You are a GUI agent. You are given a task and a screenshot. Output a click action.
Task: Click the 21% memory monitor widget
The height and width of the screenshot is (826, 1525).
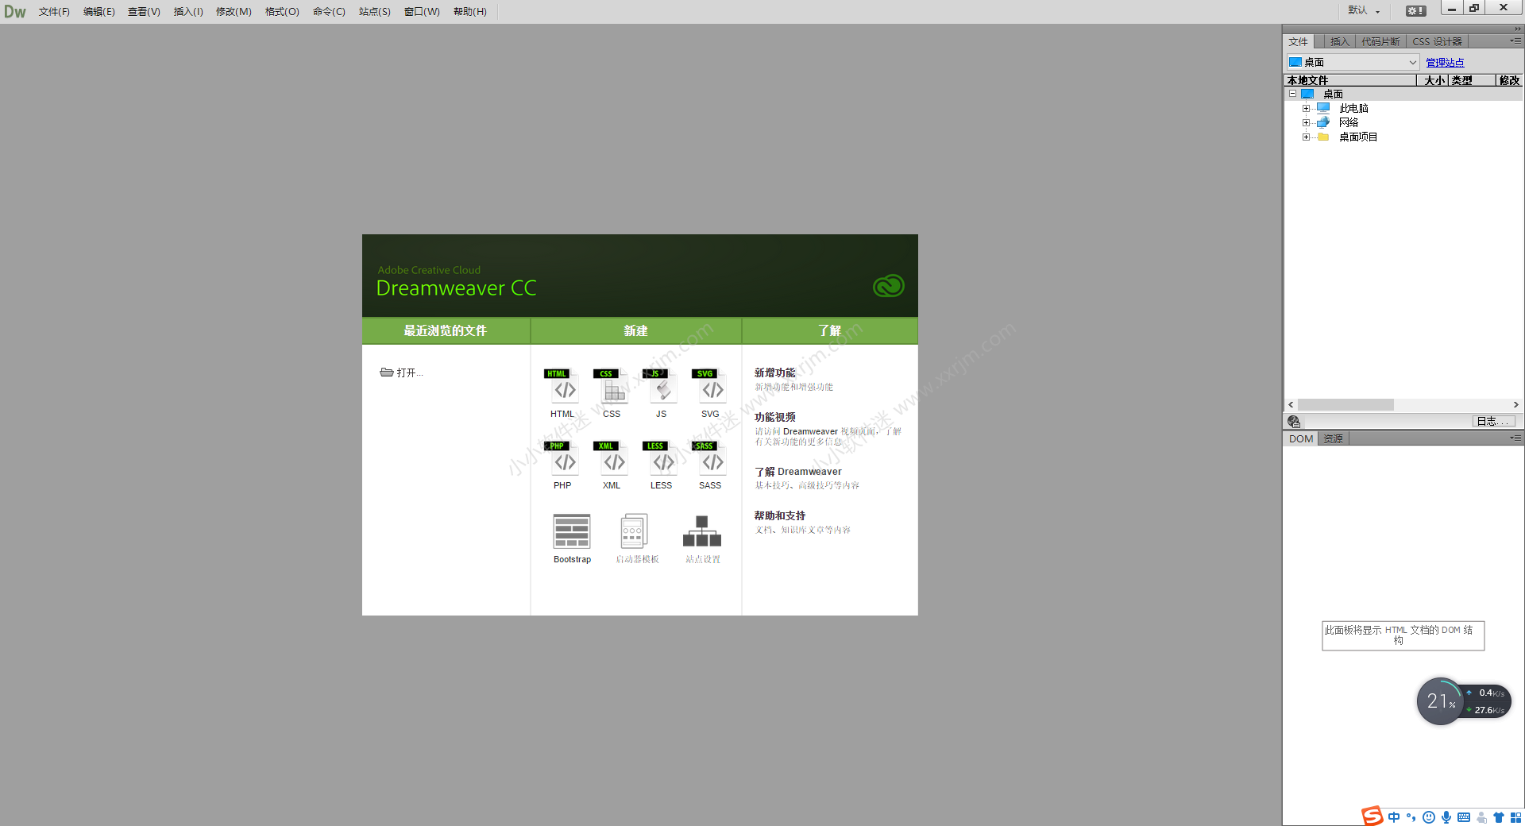pyautogui.click(x=1440, y=701)
